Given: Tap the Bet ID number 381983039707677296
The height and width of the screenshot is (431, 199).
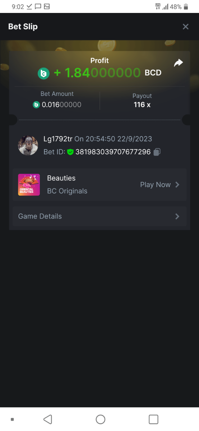Looking at the screenshot, I should tap(113, 152).
